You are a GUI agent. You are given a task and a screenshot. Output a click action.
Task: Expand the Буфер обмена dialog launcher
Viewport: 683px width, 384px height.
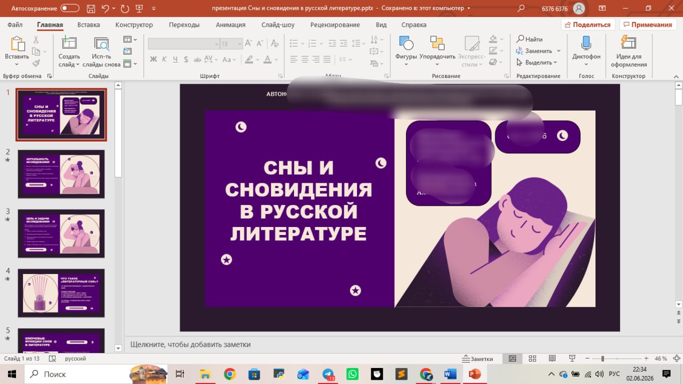pyautogui.click(x=50, y=76)
